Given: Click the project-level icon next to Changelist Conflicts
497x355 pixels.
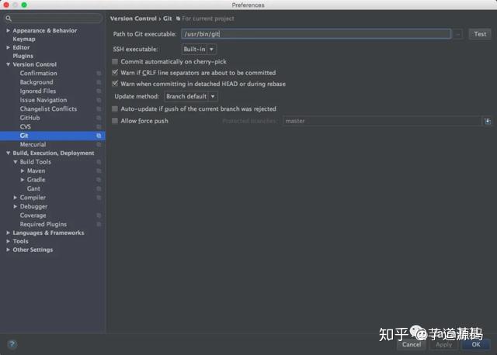Looking at the screenshot, I should point(99,109).
